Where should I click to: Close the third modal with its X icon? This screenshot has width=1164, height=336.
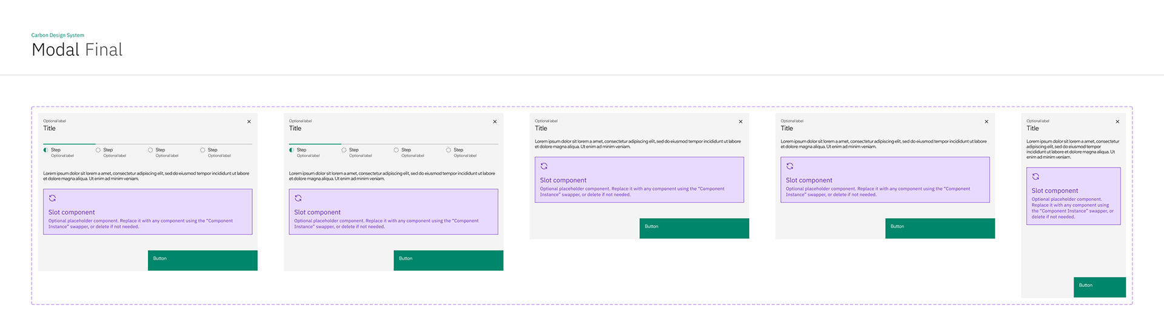741,122
